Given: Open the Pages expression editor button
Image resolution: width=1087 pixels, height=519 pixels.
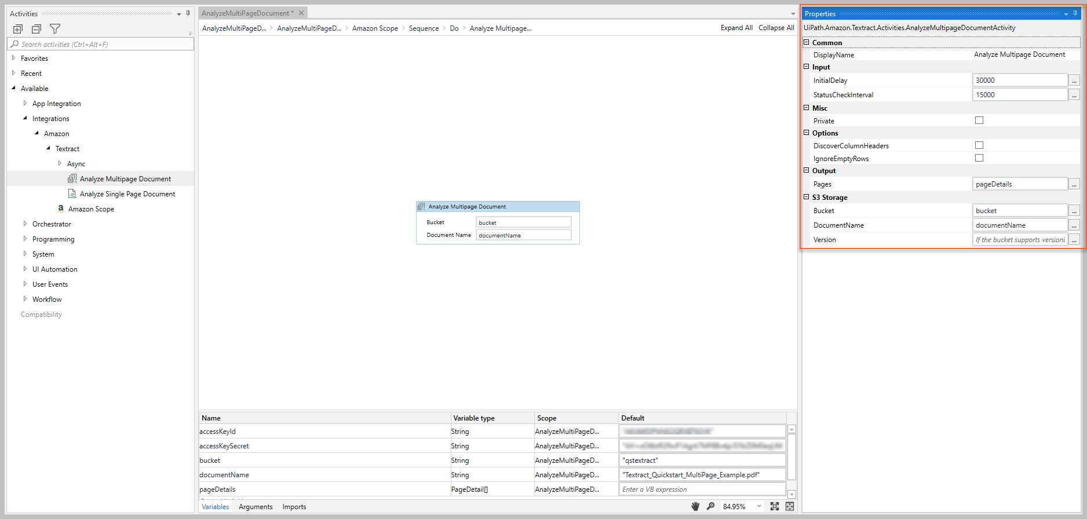Looking at the screenshot, I should (x=1074, y=184).
